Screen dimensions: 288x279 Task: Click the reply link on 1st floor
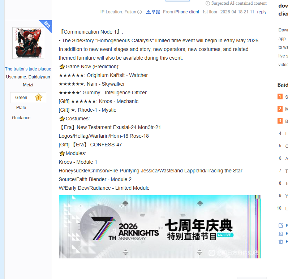tap(262, 12)
